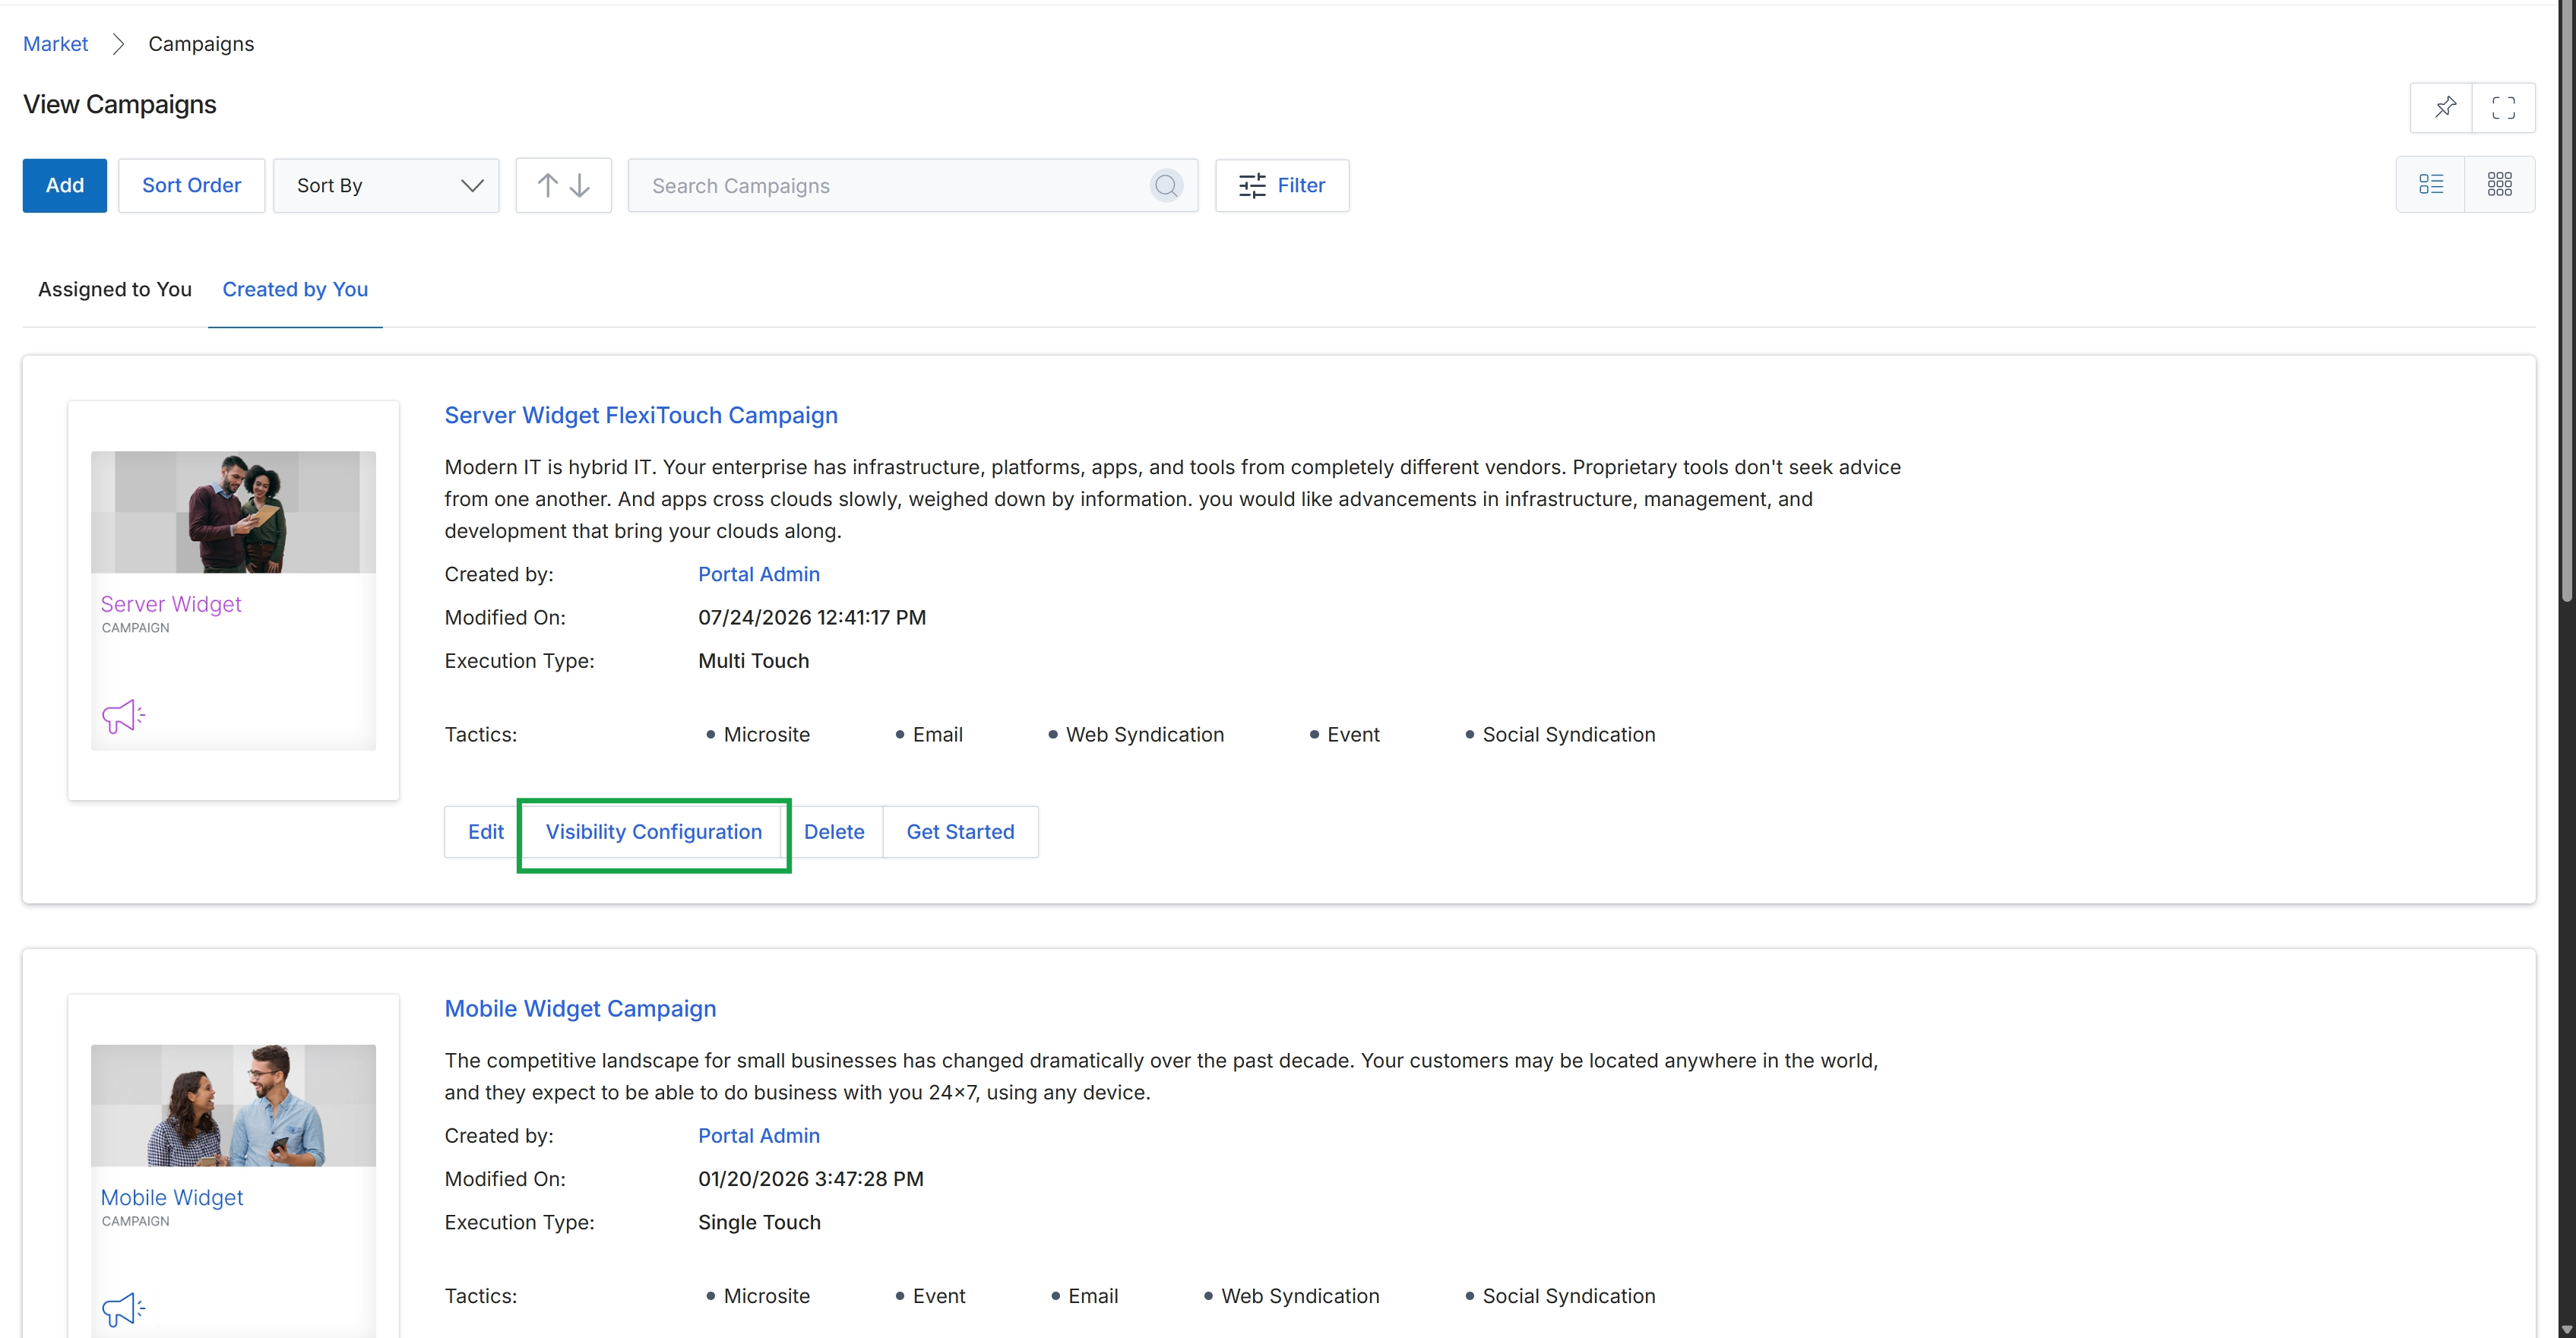The height and width of the screenshot is (1338, 2576).
Task: Open the Filter options
Action: pos(1282,185)
